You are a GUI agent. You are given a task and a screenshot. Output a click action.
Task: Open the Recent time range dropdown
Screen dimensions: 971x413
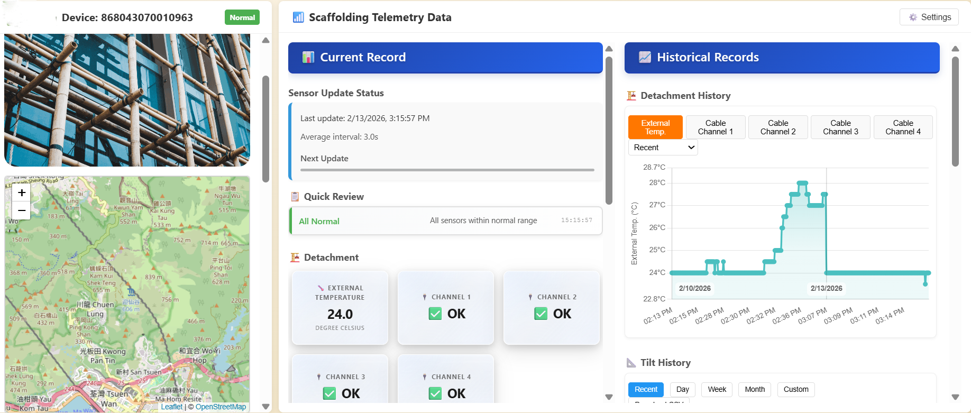click(x=663, y=148)
